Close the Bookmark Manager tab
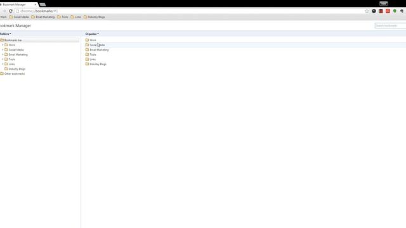Screen dimensions: 406x228 [36, 4]
